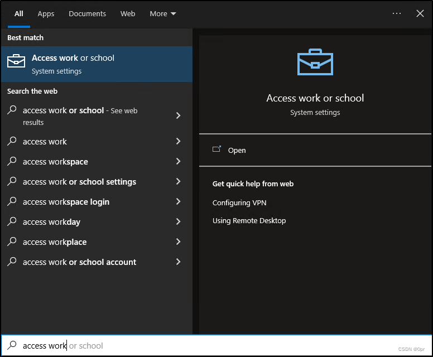Select 'access workplace' suggestion
This screenshot has width=433, height=357.
coord(97,242)
